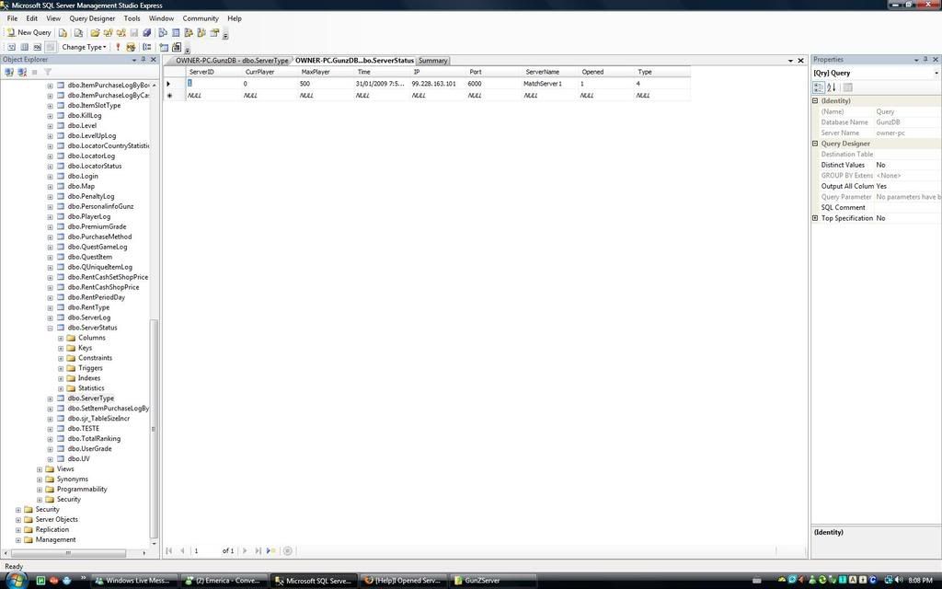Expand Top Specification in Properties panel
The image size is (942, 589).
[815, 218]
